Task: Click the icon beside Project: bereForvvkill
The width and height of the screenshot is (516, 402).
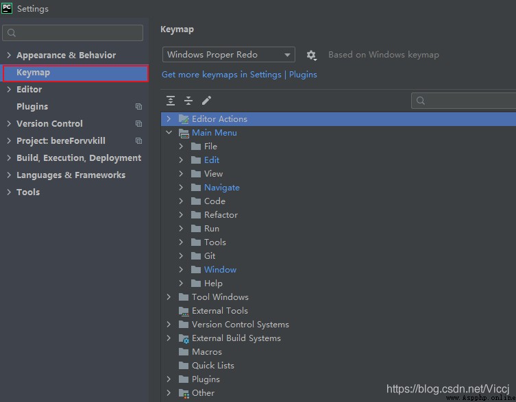Action: point(138,141)
